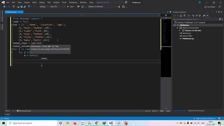Click the Find in Files toolbar icon

[x=78, y=7]
